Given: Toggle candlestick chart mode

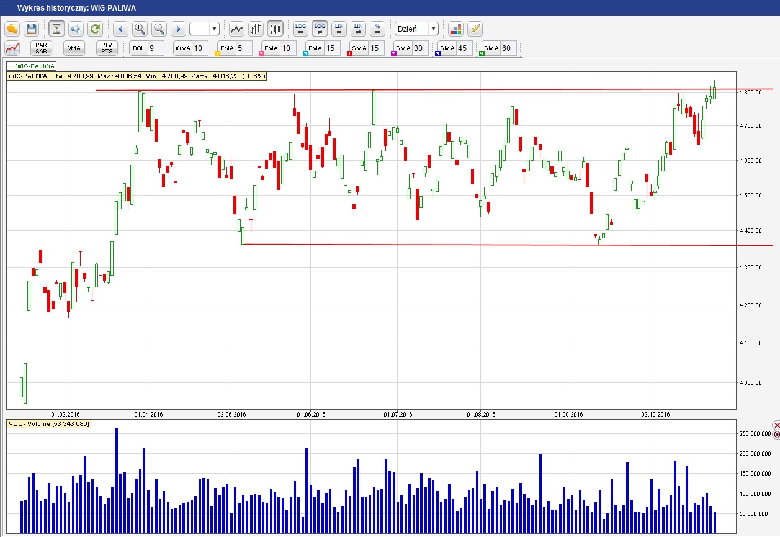Looking at the screenshot, I should click(275, 29).
